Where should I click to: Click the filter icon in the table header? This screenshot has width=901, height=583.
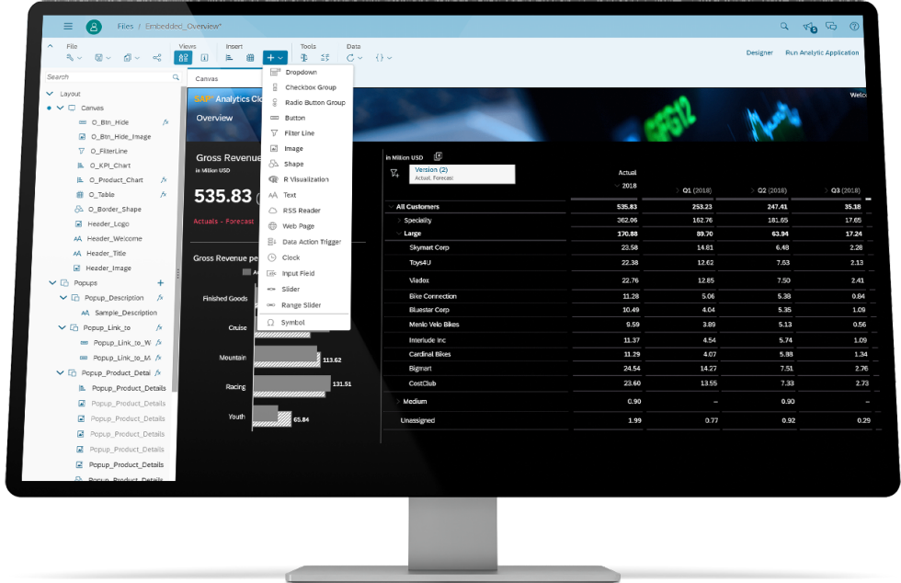[x=394, y=173]
